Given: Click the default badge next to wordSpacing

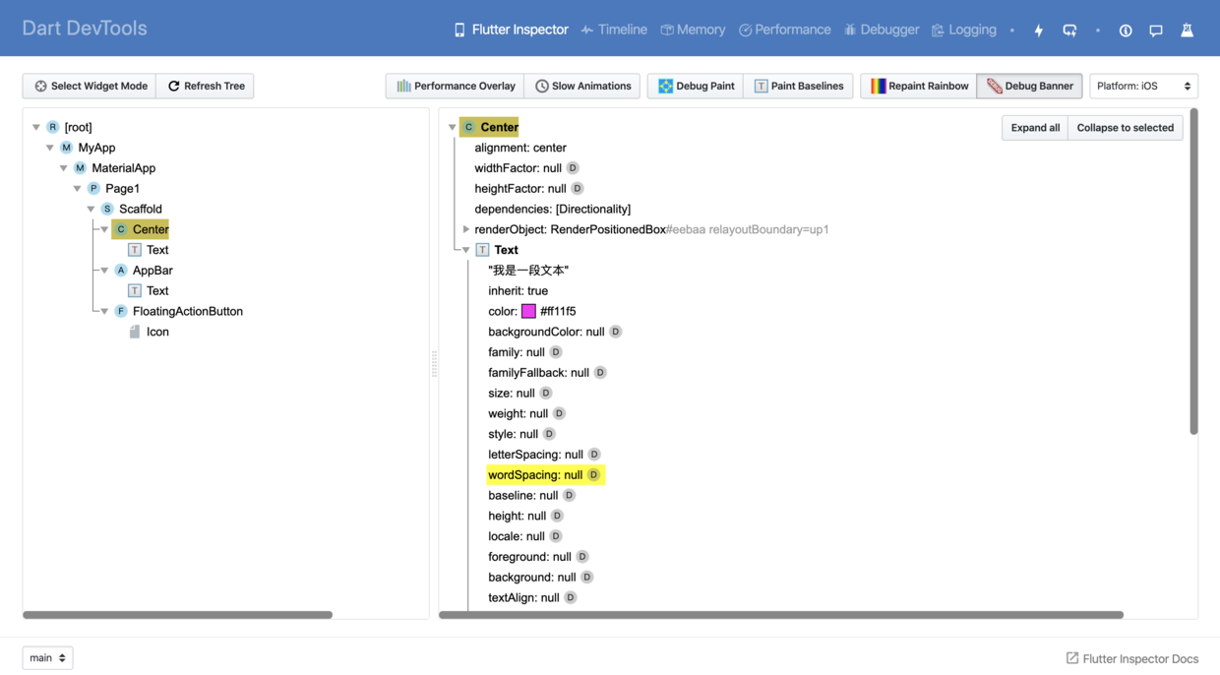Looking at the screenshot, I should click(593, 475).
